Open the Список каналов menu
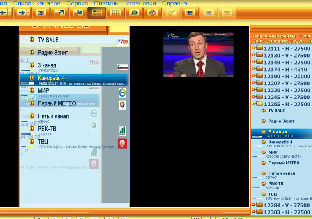Screen dimensions: 312x219 37,3
